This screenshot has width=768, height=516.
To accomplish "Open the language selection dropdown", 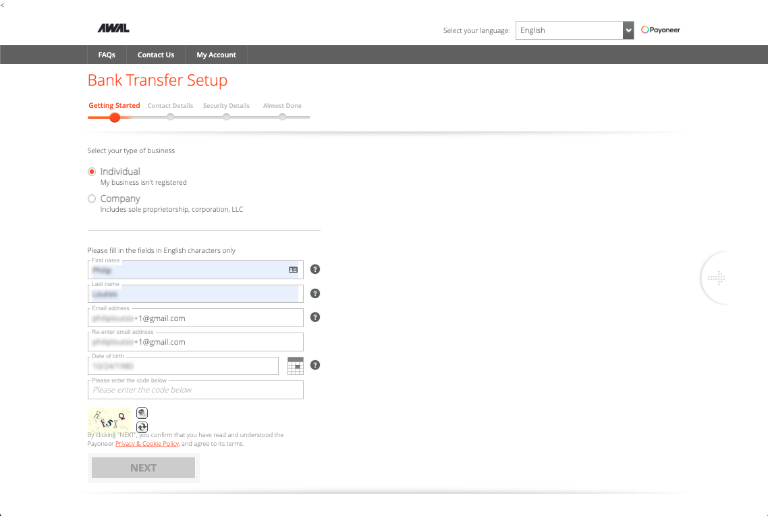I will (x=574, y=30).
